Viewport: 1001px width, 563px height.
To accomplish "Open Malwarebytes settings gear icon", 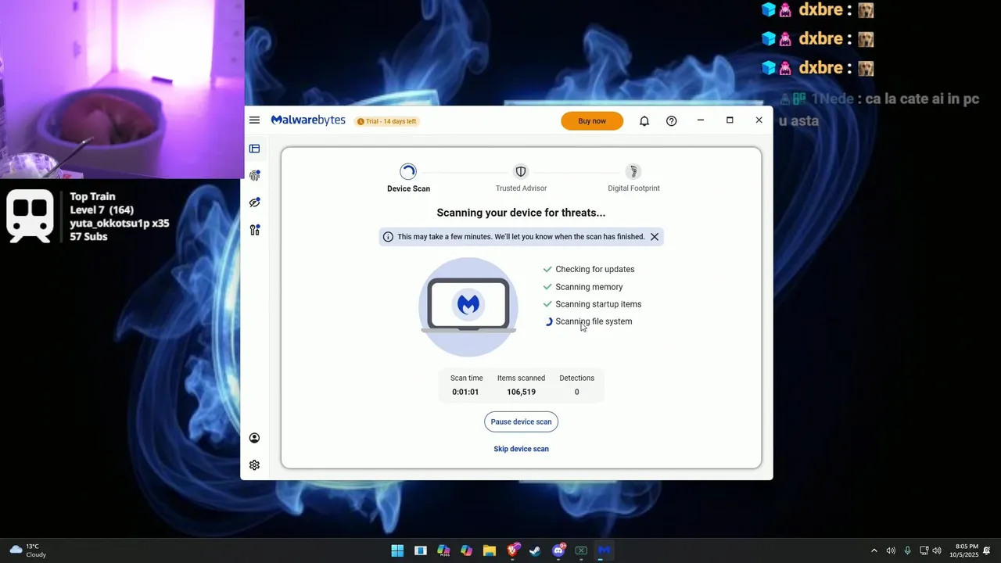I will pyautogui.click(x=254, y=465).
